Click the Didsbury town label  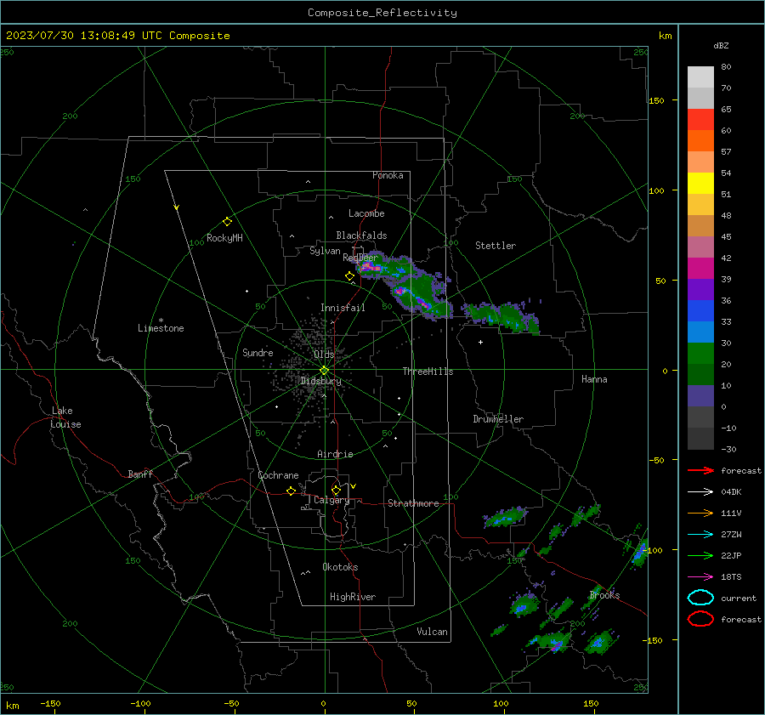[320, 381]
